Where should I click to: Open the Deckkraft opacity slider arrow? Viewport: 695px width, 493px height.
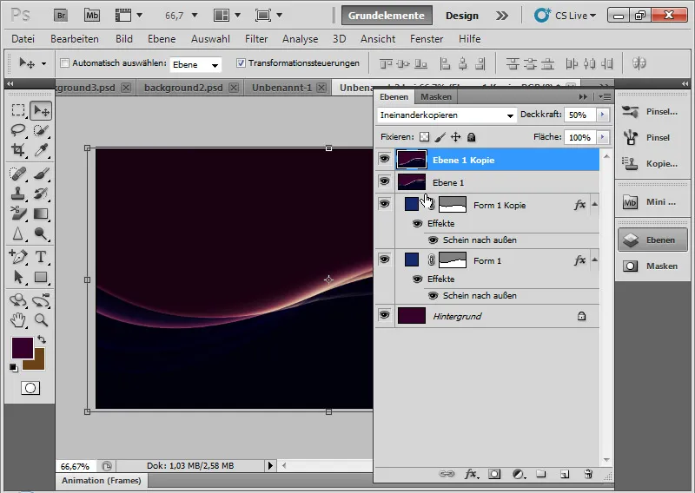click(602, 115)
